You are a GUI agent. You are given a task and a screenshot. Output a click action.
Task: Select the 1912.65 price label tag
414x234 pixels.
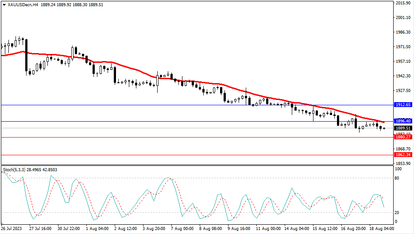pos(403,105)
